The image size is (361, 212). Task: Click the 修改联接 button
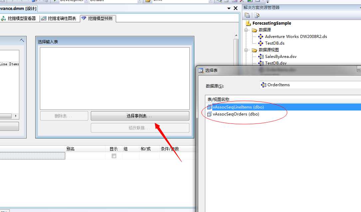140,128
